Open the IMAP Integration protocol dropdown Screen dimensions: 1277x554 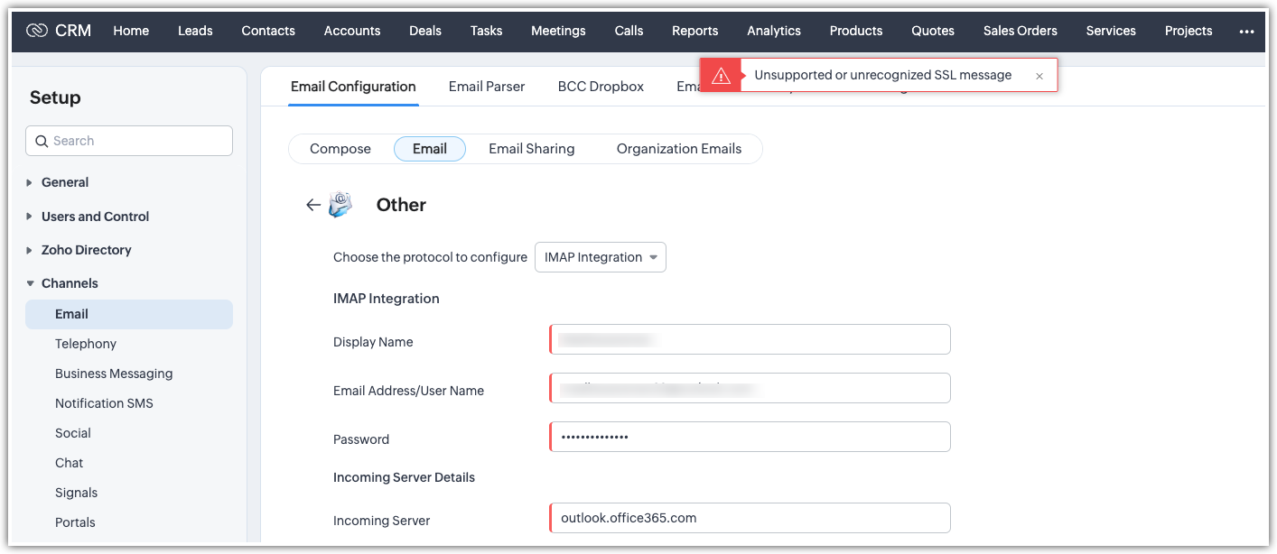tap(601, 257)
